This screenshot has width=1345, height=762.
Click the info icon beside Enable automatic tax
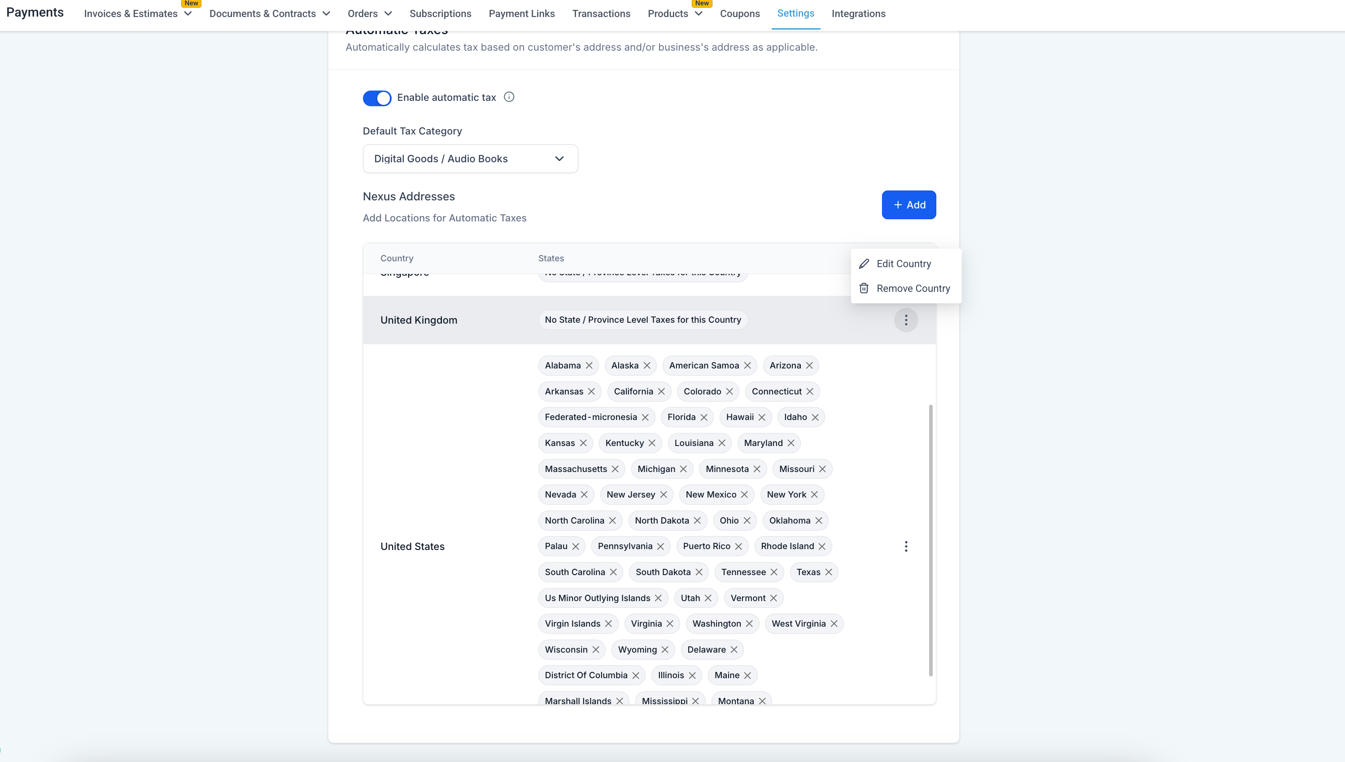coord(509,97)
